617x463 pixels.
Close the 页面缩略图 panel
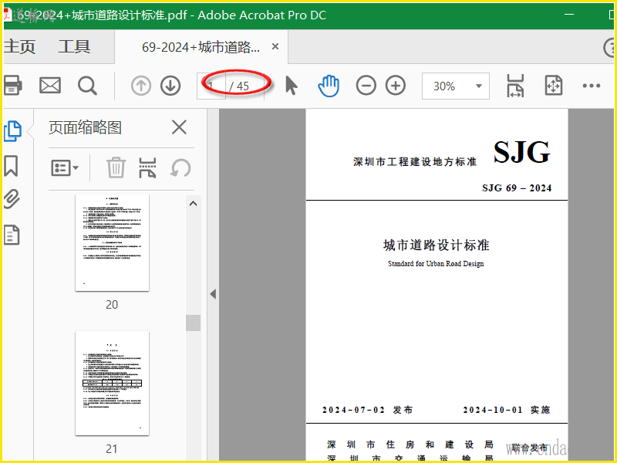coord(179,127)
